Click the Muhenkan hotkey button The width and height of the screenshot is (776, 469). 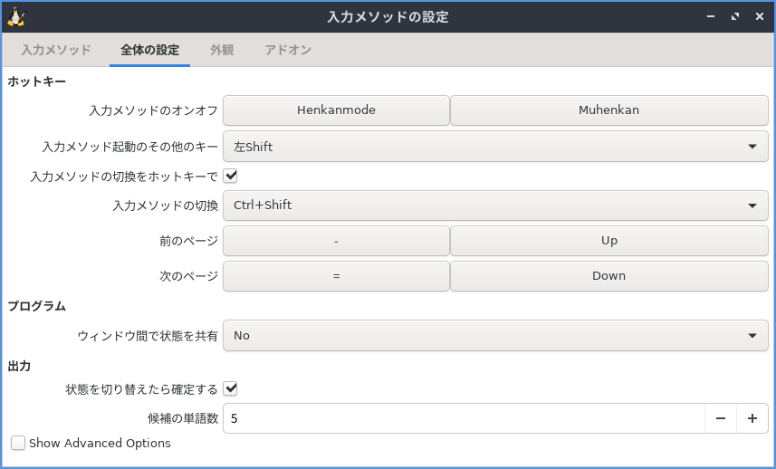608,110
